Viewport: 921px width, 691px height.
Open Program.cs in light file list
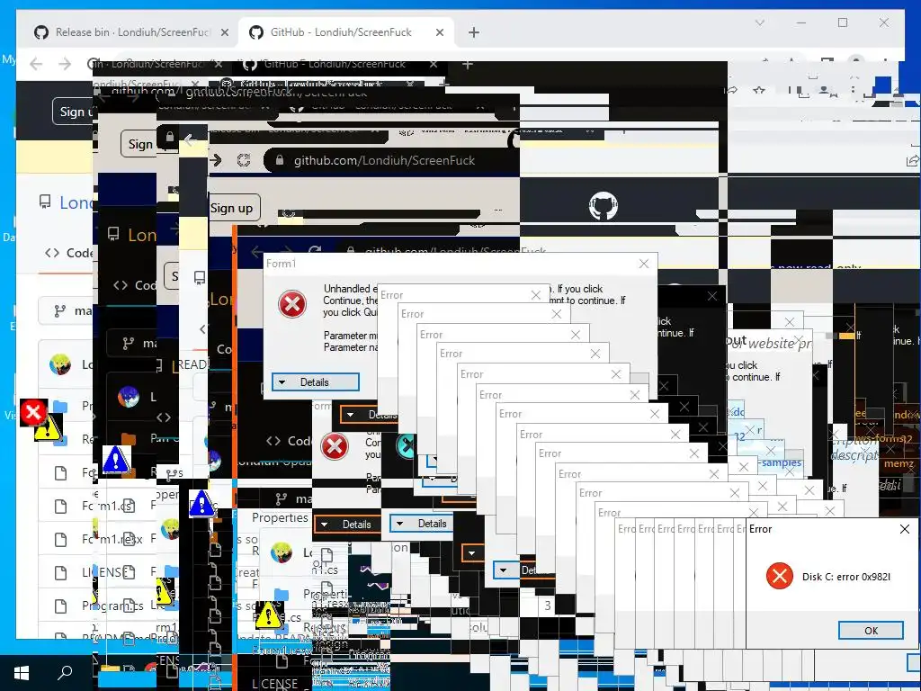point(112,606)
